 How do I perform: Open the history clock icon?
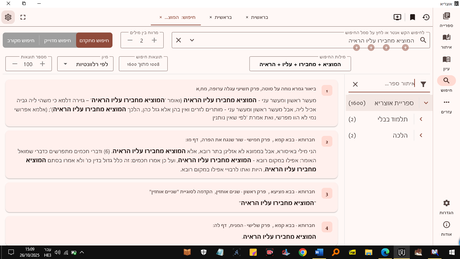[426, 17]
